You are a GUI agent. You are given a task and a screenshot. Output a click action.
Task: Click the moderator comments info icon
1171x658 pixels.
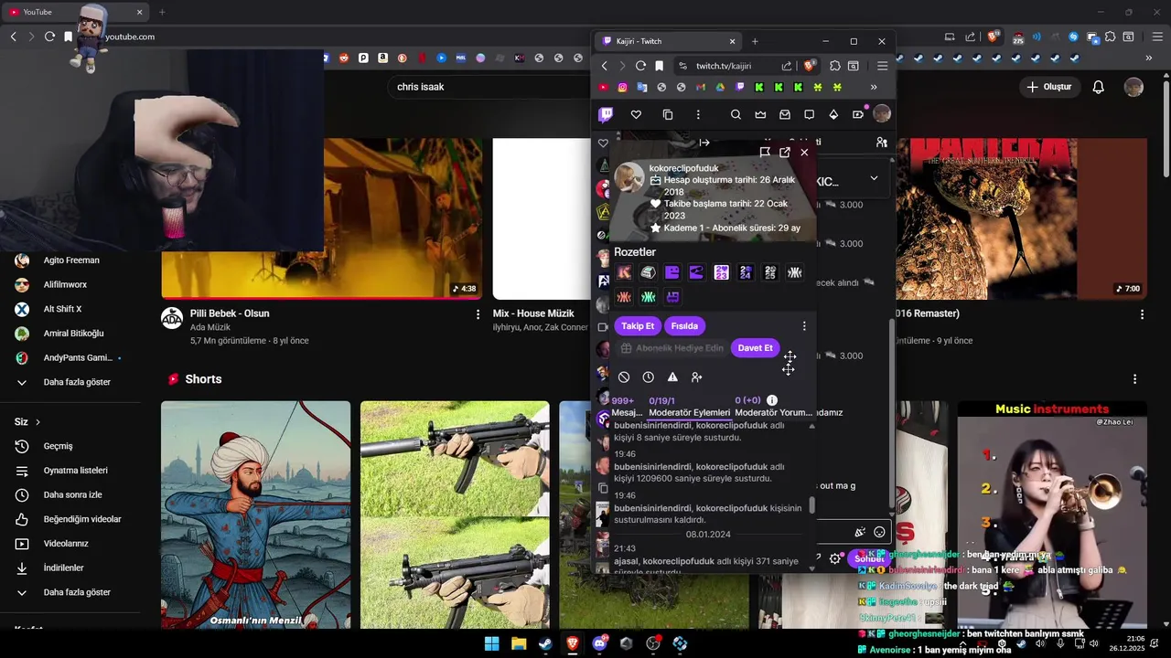[772, 400]
